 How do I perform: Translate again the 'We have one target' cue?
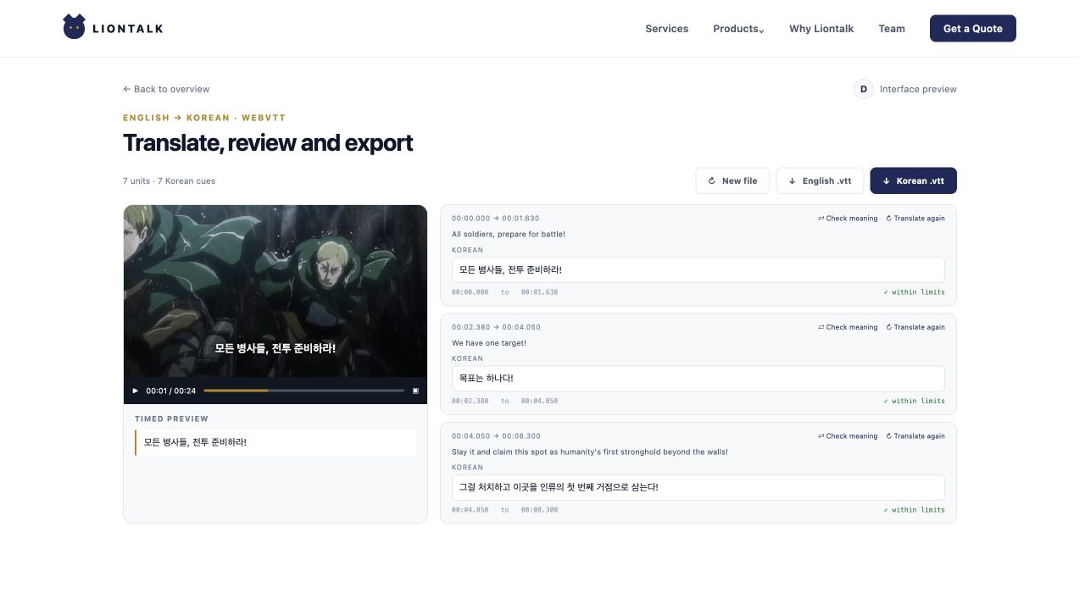coord(915,327)
